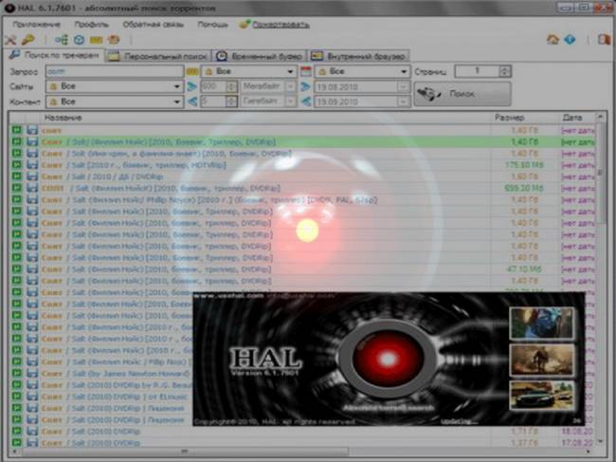616x462 pixels.
Task: Click the car thumbnail in HAL splash
Action: coord(541,397)
